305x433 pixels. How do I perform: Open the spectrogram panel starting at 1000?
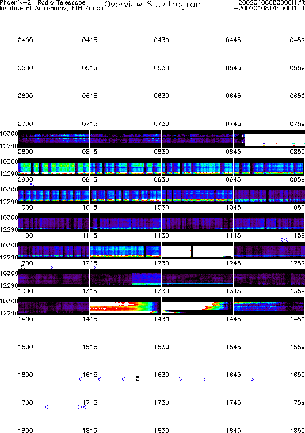coord(54,223)
